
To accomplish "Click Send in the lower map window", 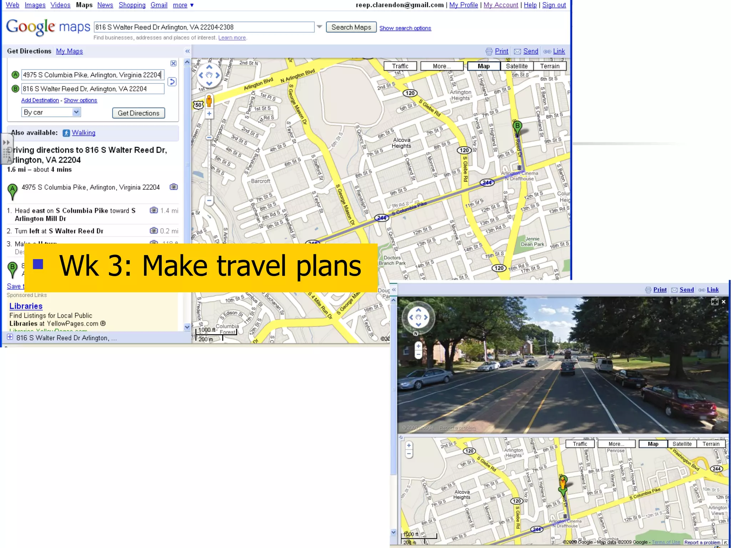I will 682,290.
